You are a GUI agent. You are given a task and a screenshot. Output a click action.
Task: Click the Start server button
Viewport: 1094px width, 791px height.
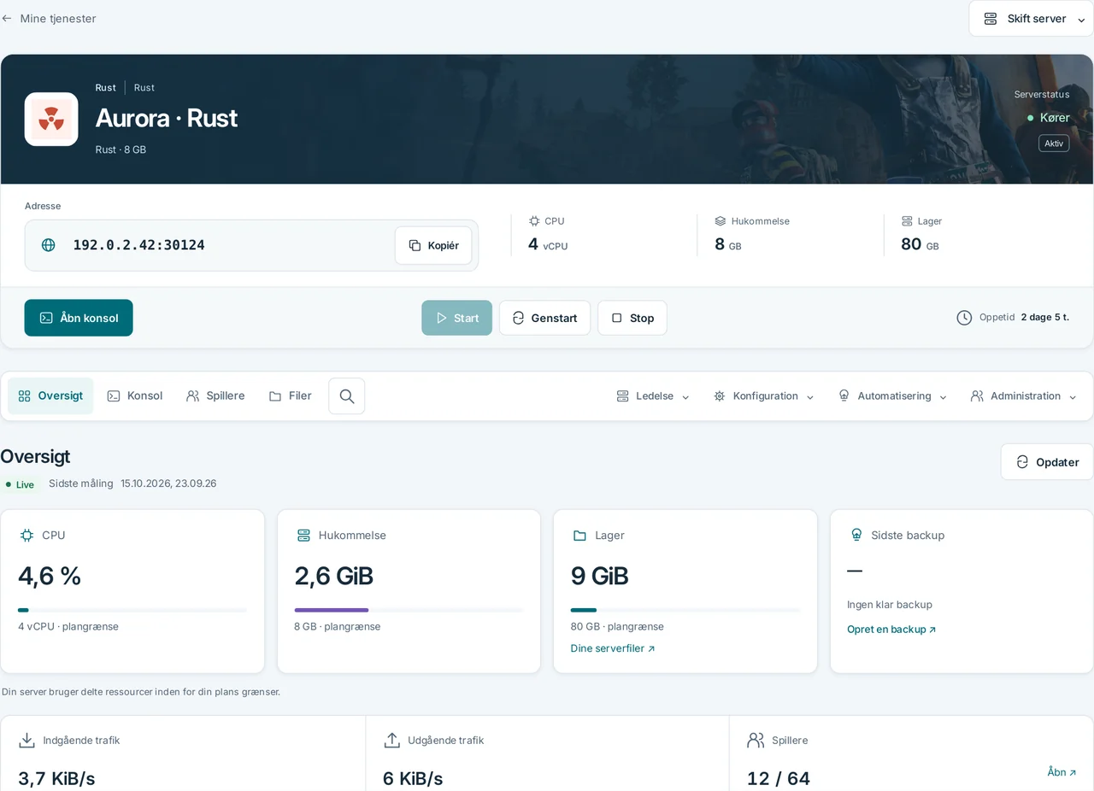457,318
